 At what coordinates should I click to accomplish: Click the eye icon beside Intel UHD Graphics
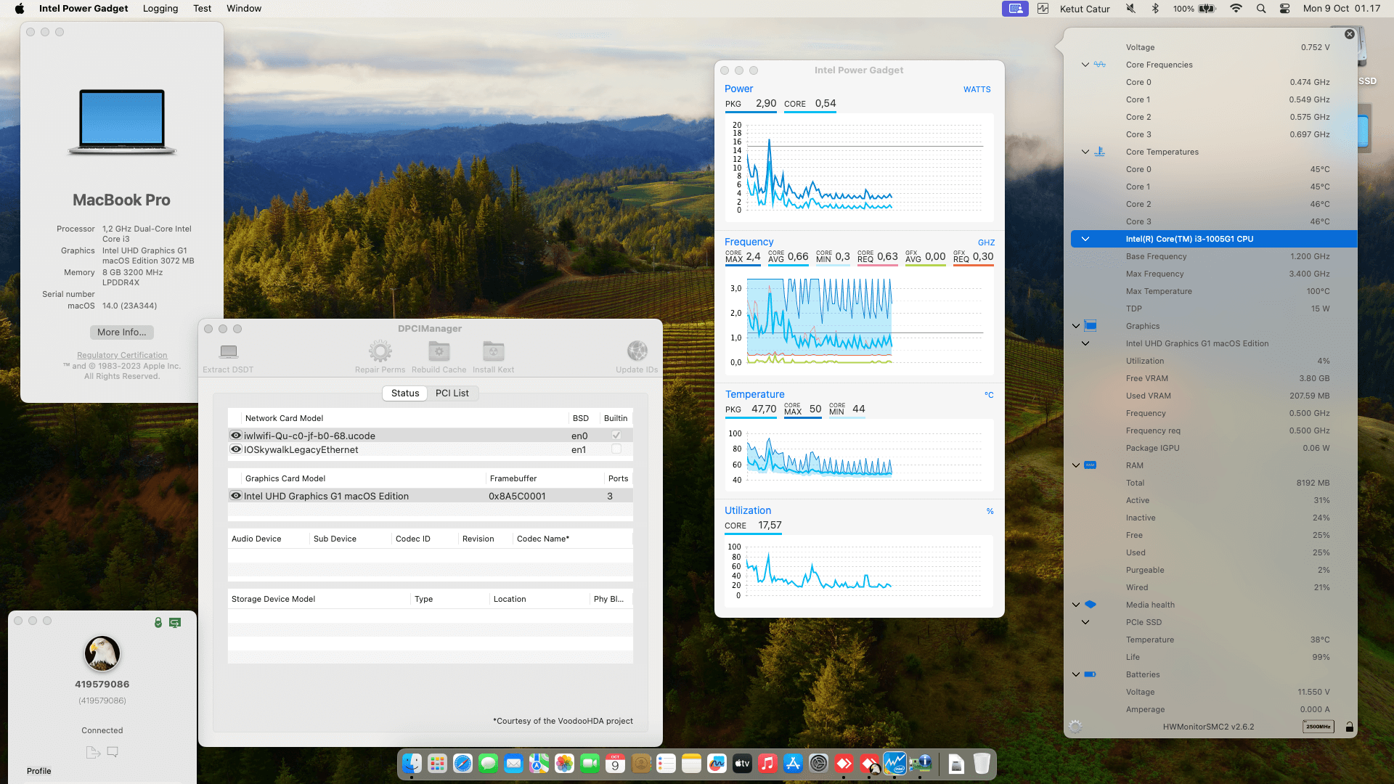236,496
